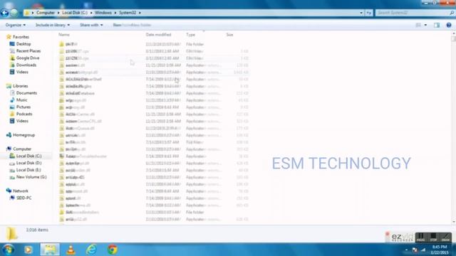Pause the ezvid recording
The width and height of the screenshot is (456, 256).
click(420, 237)
